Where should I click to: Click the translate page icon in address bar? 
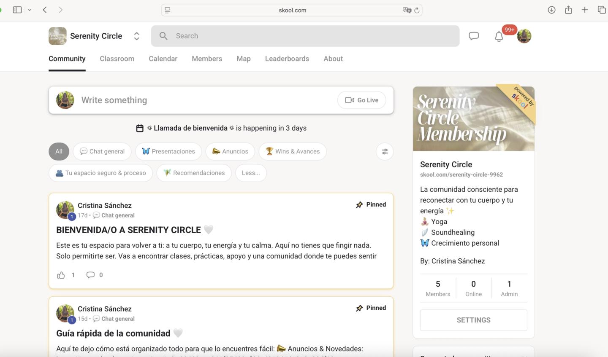pyautogui.click(x=407, y=10)
